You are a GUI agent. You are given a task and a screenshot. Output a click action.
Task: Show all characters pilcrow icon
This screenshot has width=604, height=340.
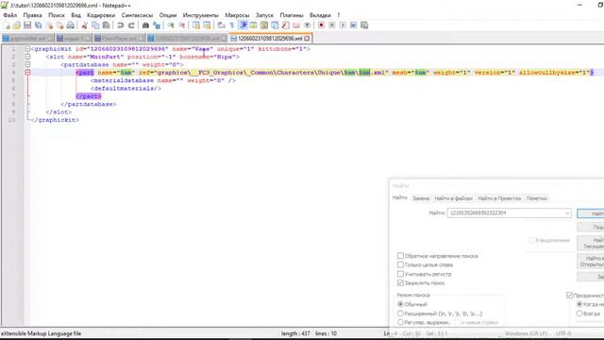[232, 25]
